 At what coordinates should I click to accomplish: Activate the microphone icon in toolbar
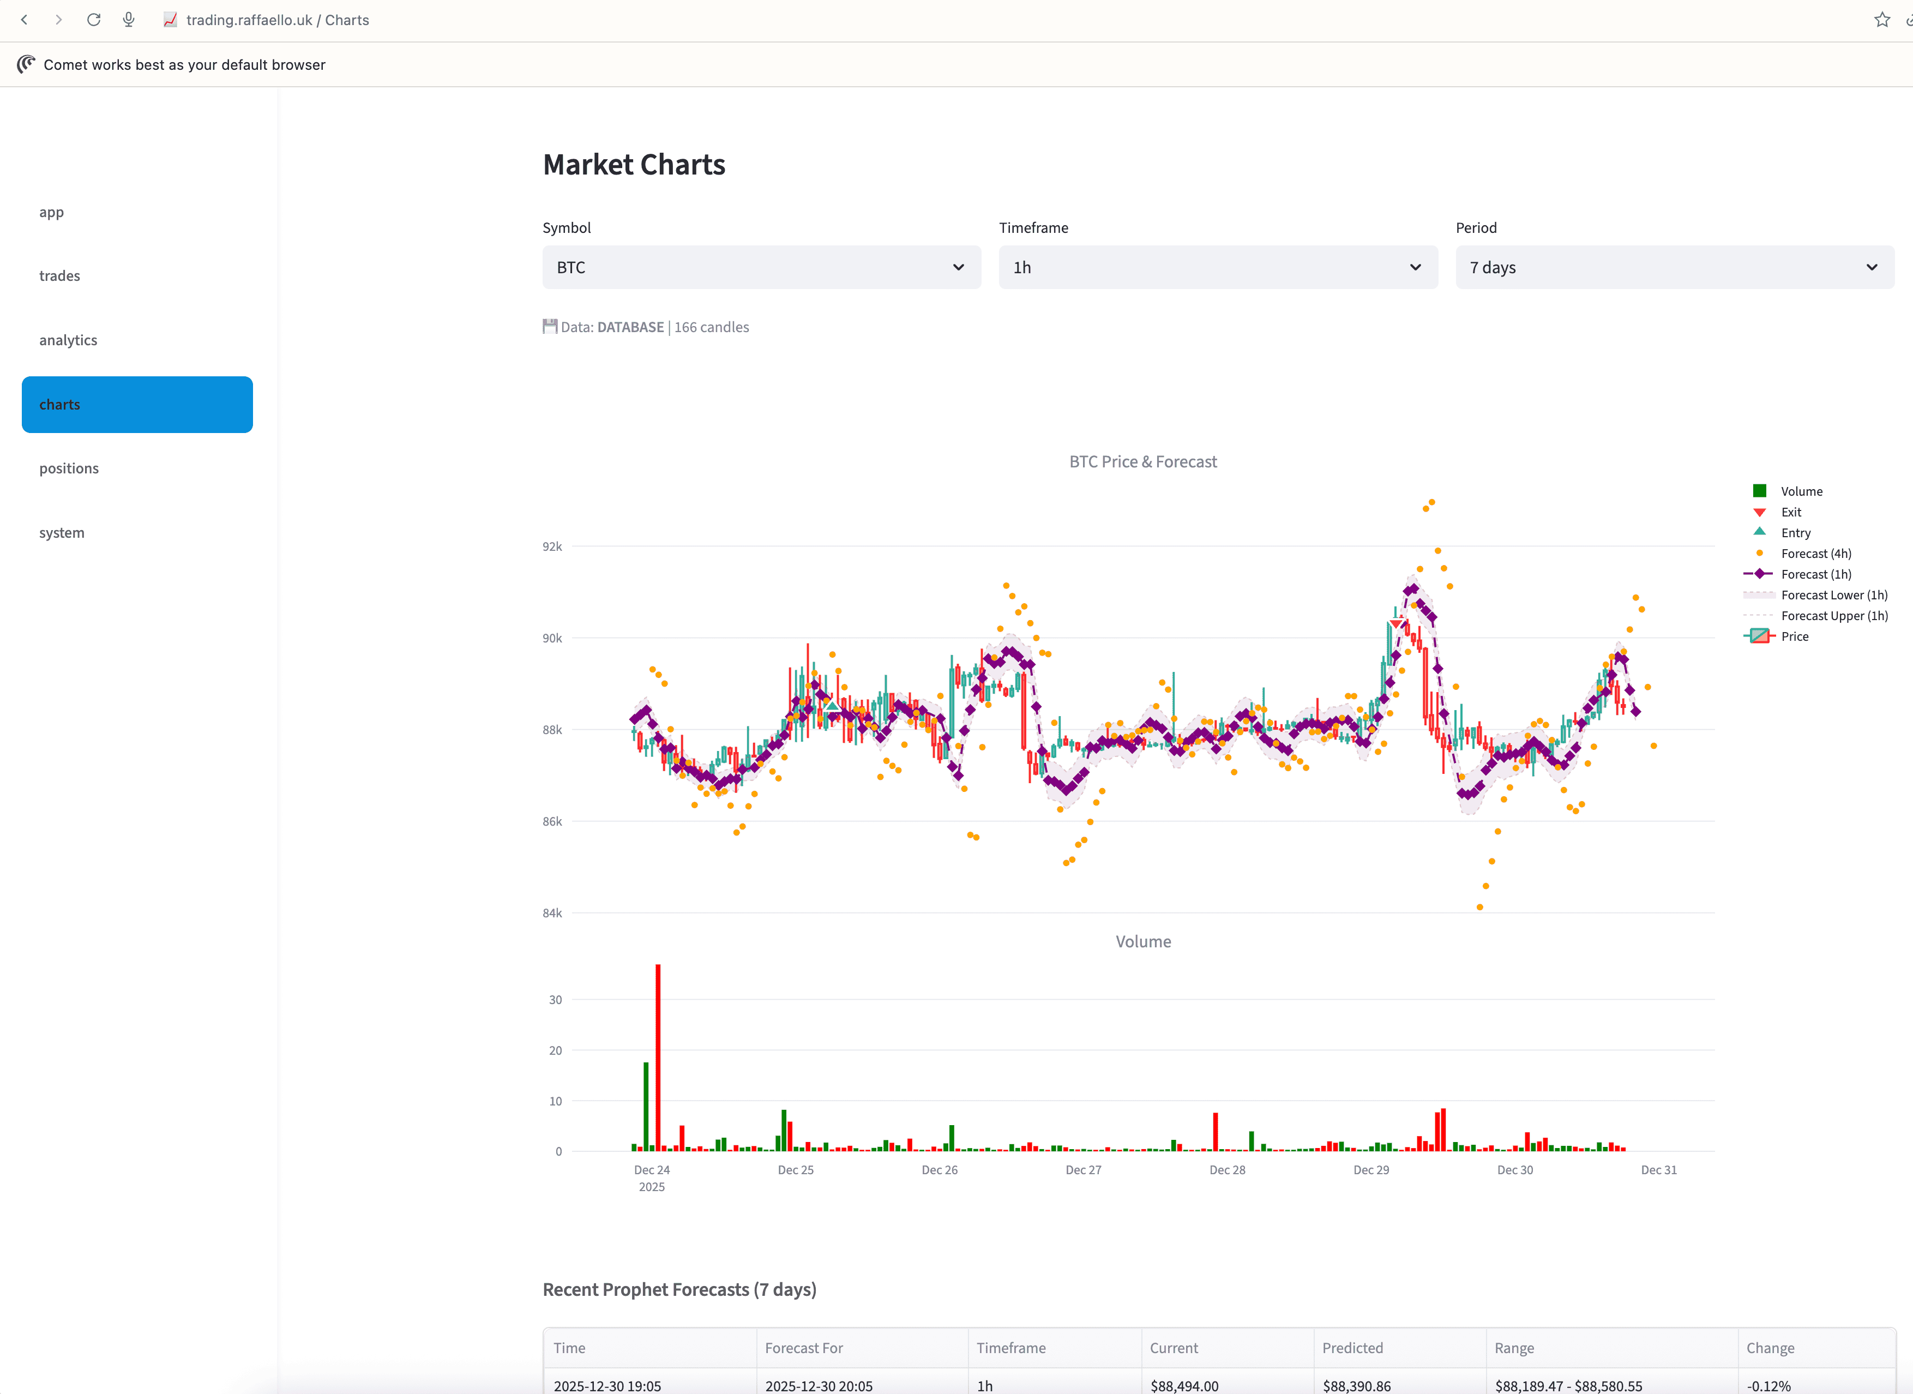tap(128, 20)
